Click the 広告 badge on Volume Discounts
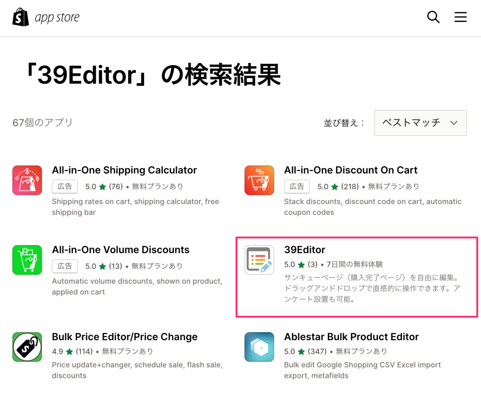The height and width of the screenshot is (397, 481). point(64,266)
